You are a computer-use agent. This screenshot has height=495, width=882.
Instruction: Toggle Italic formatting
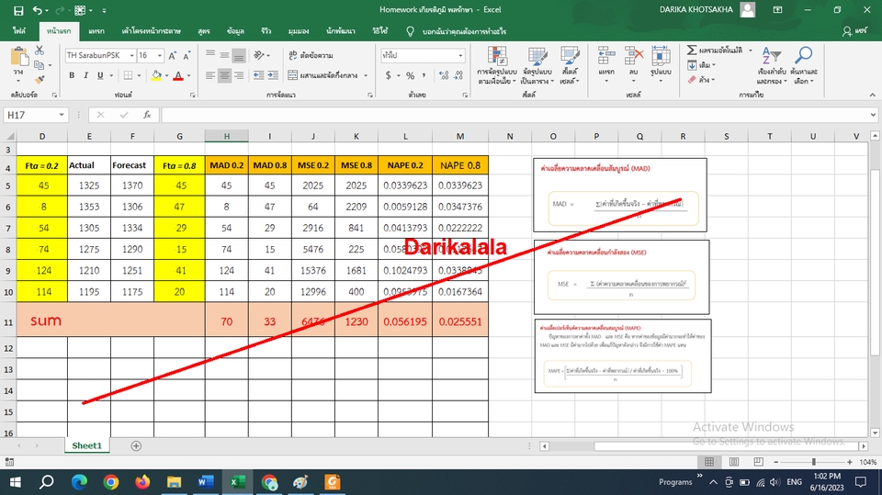tap(85, 75)
